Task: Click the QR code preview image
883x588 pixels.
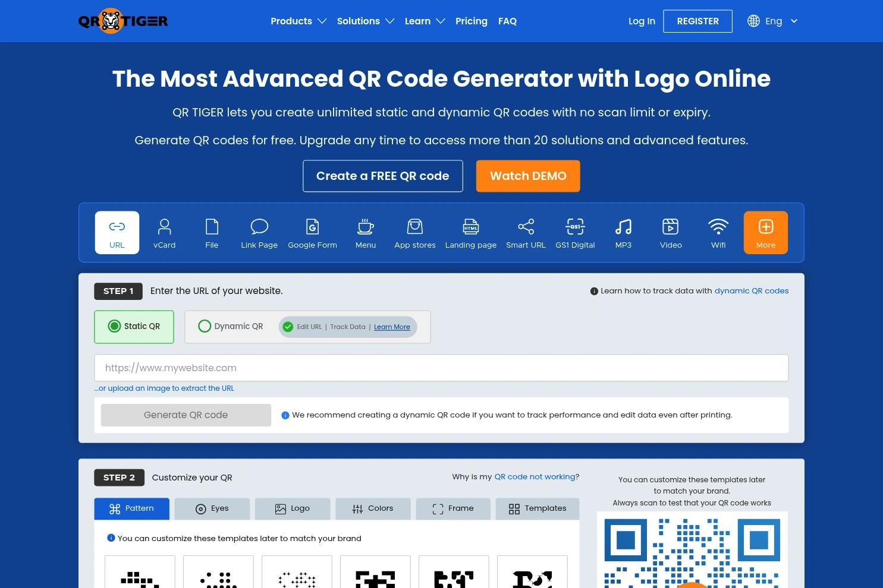Action: pos(692,550)
